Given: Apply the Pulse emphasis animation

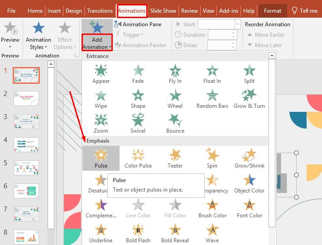Looking at the screenshot, I should point(101,159).
